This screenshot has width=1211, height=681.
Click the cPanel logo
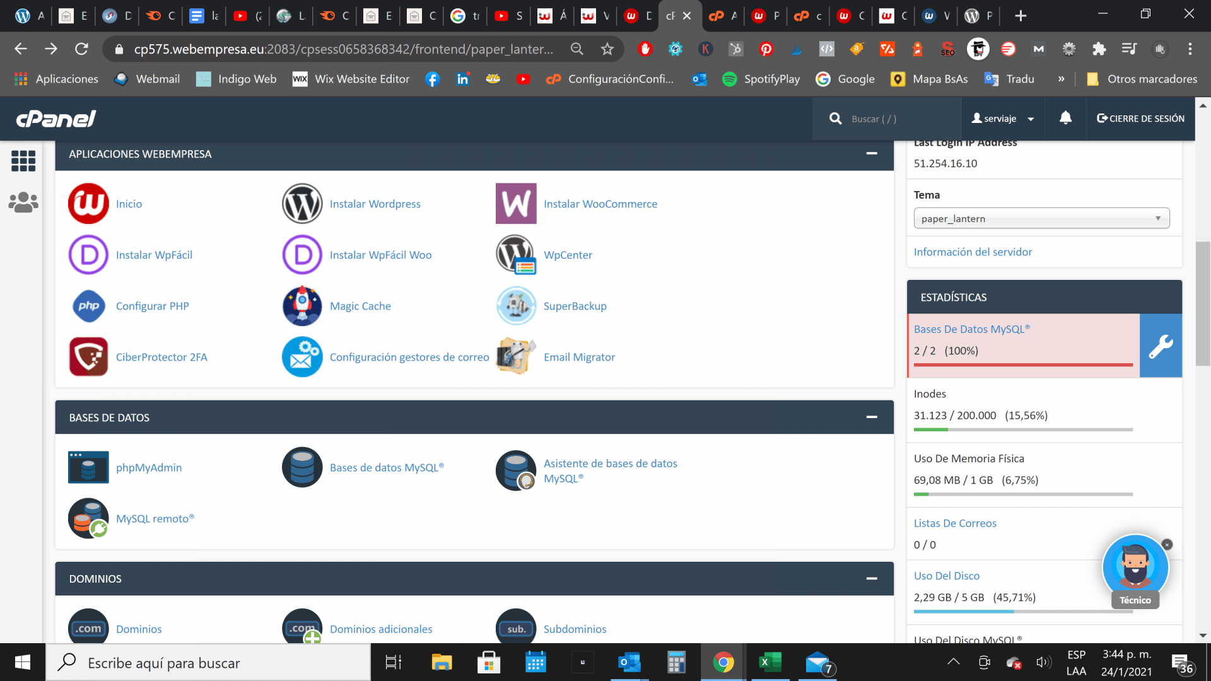(x=56, y=119)
